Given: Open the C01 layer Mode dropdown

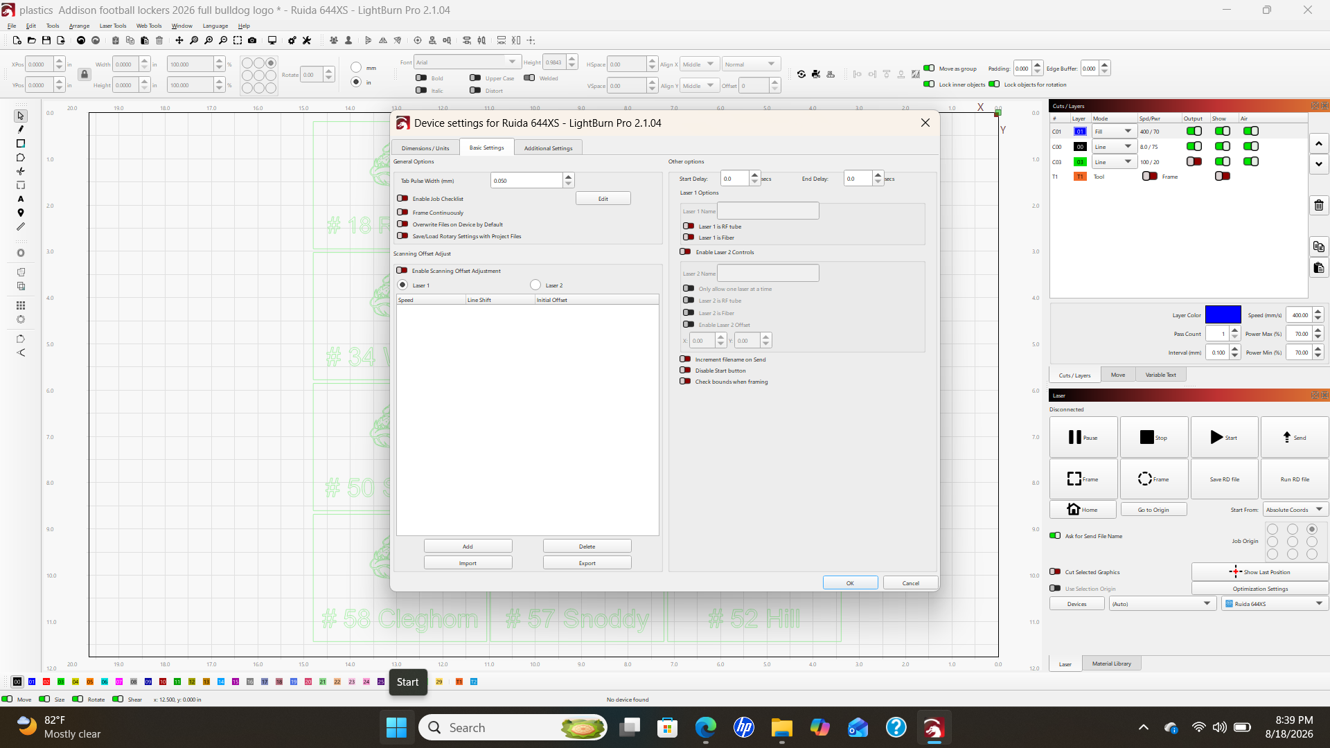Looking at the screenshot, I should (1115, 132).
